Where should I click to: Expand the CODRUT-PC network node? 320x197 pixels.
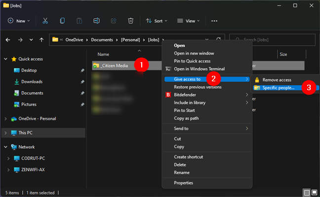(8, 158)
